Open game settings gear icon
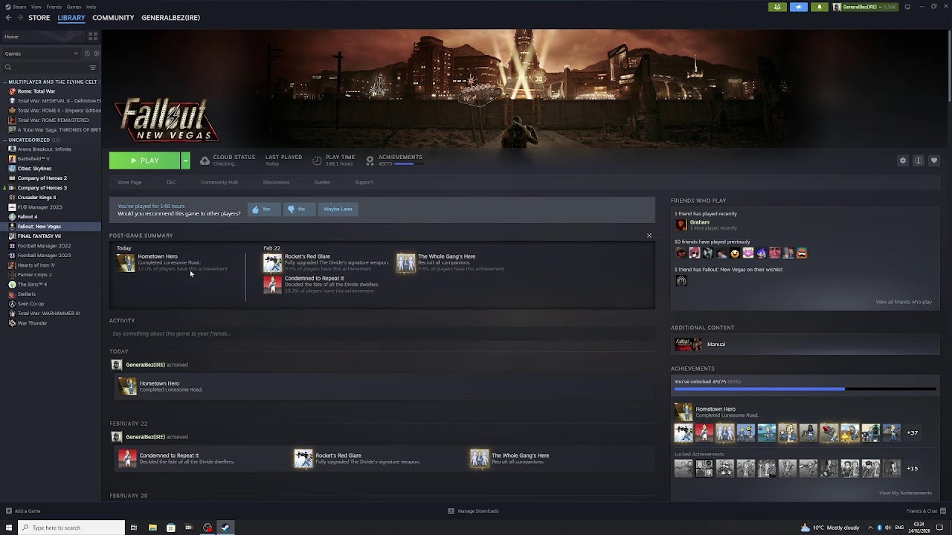Image resolution: width=952 pixels, height=535 pixels. (x=903, y=160)
